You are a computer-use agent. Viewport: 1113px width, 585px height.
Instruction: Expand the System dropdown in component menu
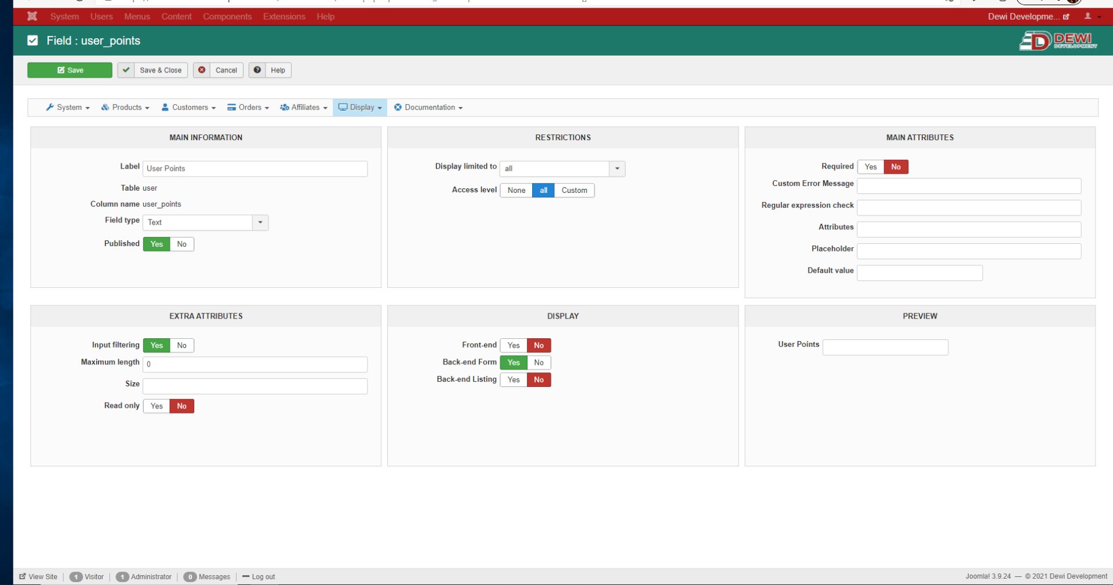tap(68, 107)
